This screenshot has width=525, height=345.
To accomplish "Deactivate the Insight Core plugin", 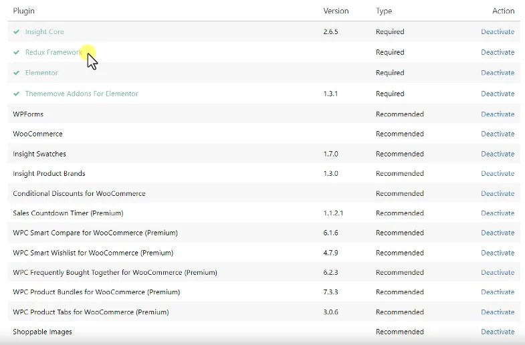I will point(498,32).
